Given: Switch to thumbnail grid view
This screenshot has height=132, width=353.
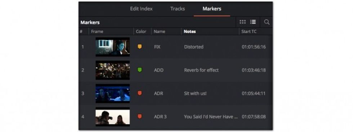Looking at the screenshot, I should 242,22.
